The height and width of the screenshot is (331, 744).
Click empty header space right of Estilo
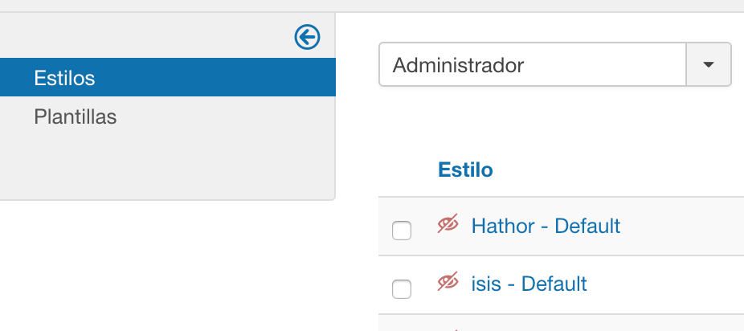coord(617,170)
